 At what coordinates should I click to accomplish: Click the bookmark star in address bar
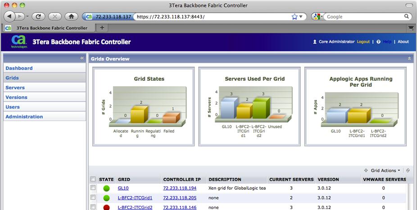pos(295,17)
